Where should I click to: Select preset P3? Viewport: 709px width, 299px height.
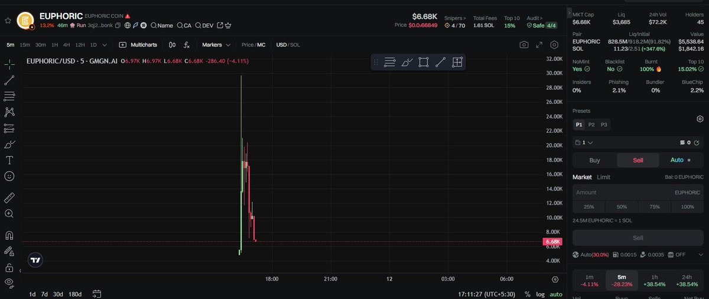tap(604, 124)
